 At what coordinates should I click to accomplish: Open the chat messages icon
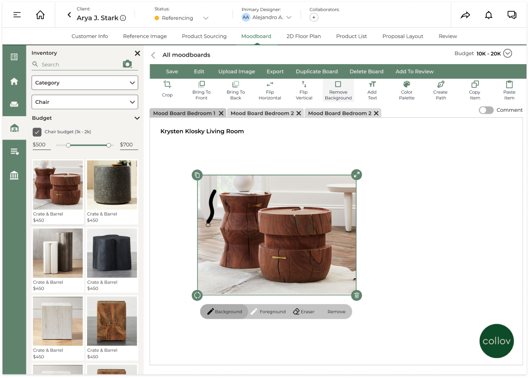click(x=512, y=15)
